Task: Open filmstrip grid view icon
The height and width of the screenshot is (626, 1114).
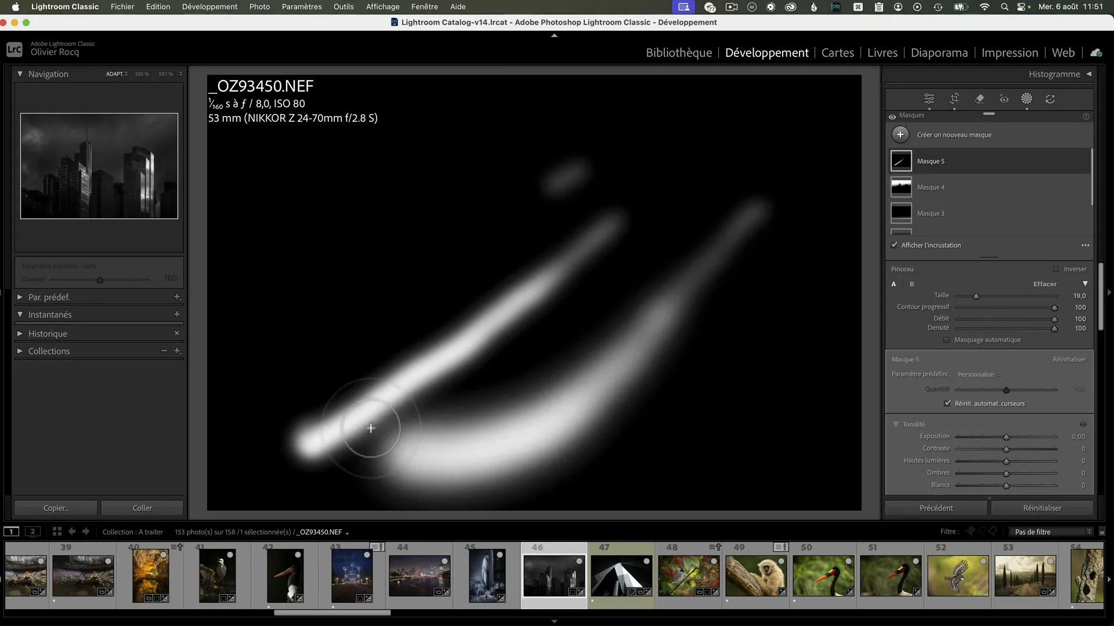Action: tap(57, 532)
